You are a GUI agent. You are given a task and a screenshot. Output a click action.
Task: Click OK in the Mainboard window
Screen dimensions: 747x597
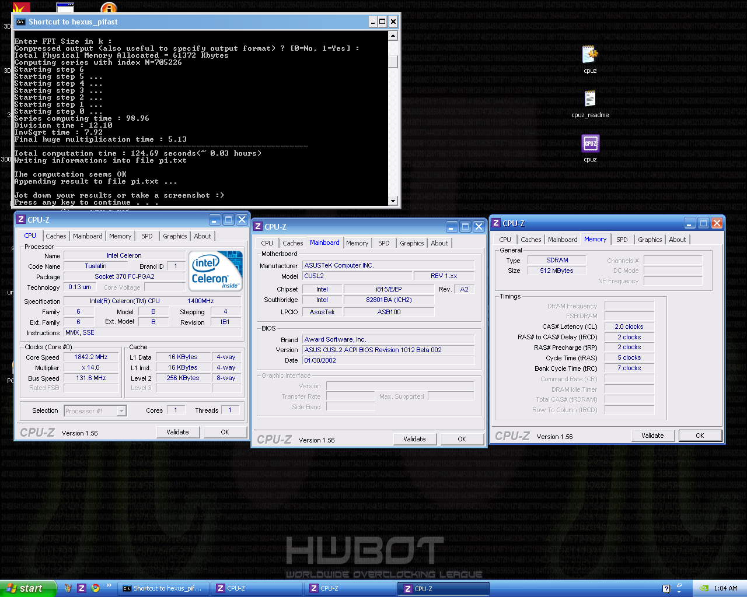click(x=462, y=439)
